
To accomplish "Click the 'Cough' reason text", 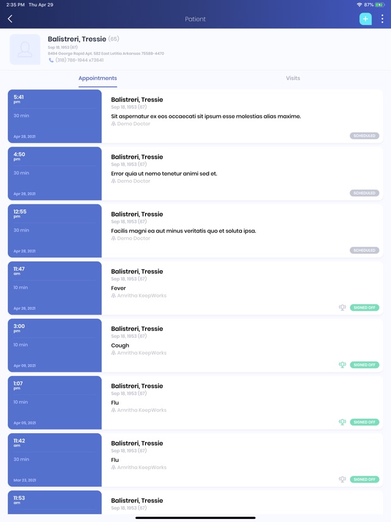I will tap(120, 346).
